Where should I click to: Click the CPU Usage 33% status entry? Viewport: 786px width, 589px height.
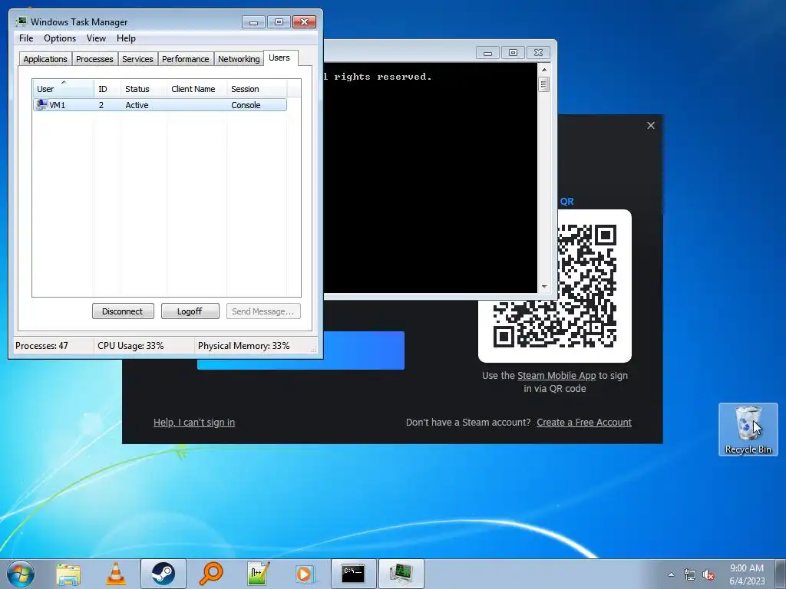coord(130,346)
